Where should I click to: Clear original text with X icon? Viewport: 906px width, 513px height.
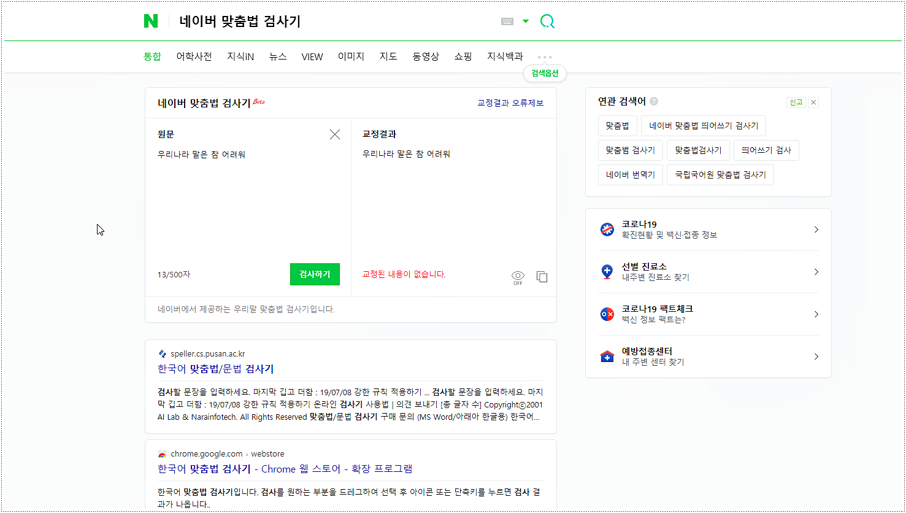tap(335, 134)
